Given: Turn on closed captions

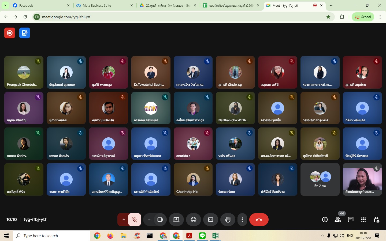Looking at the screenshot, I should [x=211, y=220].
